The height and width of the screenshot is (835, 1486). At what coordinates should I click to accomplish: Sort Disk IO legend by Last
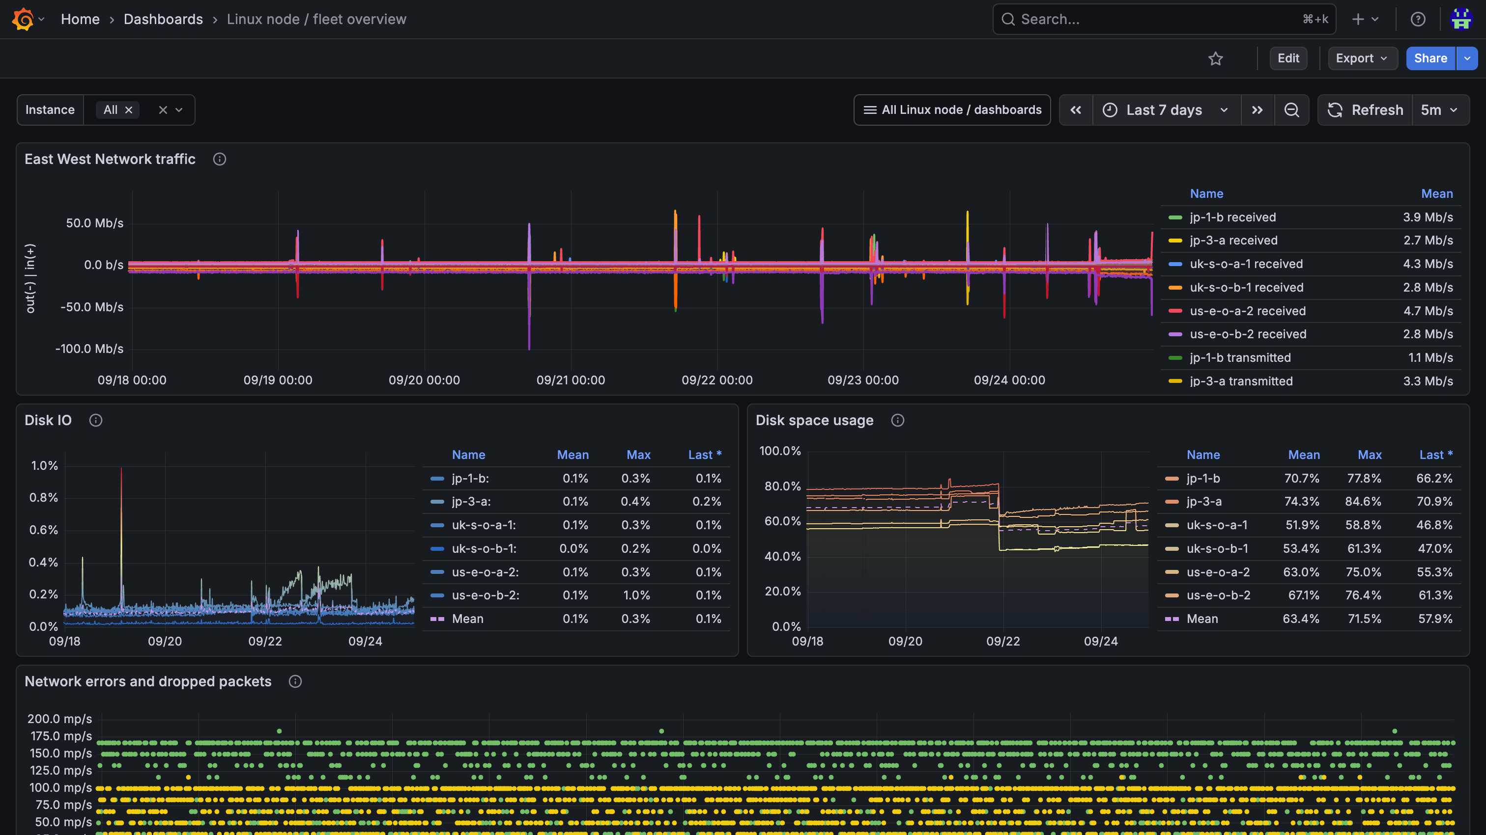[704, 455]
